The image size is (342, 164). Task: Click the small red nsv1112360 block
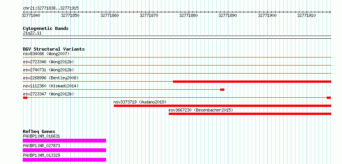coord(222,90)
